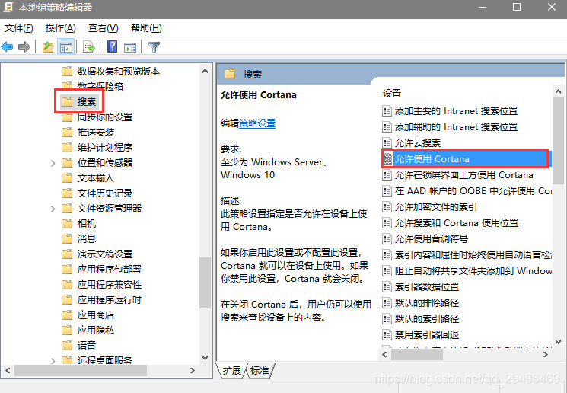Click the 策略设置 link

coord(257,123)
